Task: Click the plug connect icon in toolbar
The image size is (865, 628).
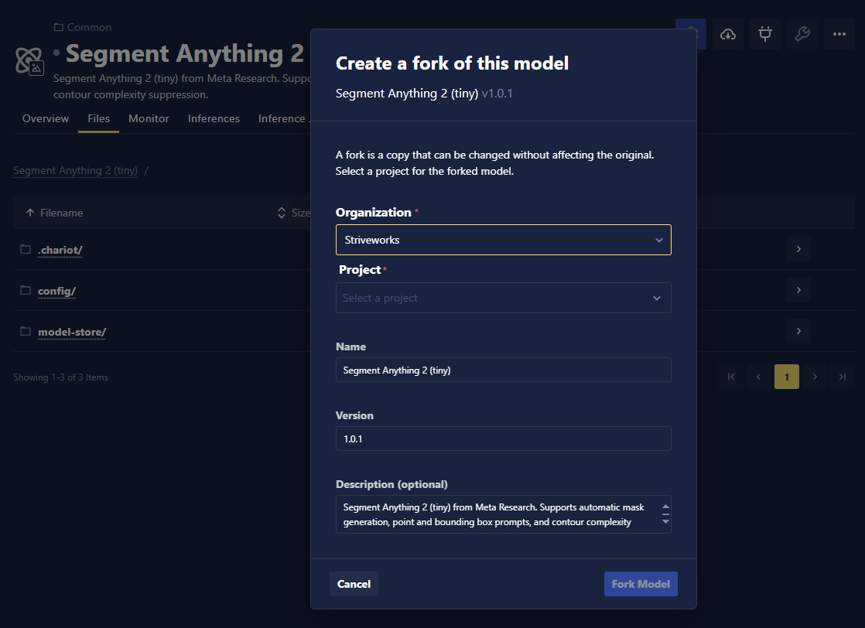Action: 765,34
